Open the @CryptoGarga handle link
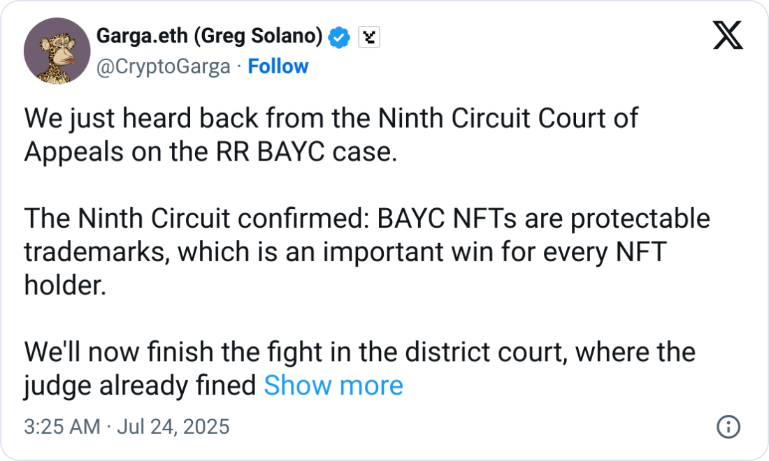The width and height of the screenshot is (769, 461). click(162, 66)
